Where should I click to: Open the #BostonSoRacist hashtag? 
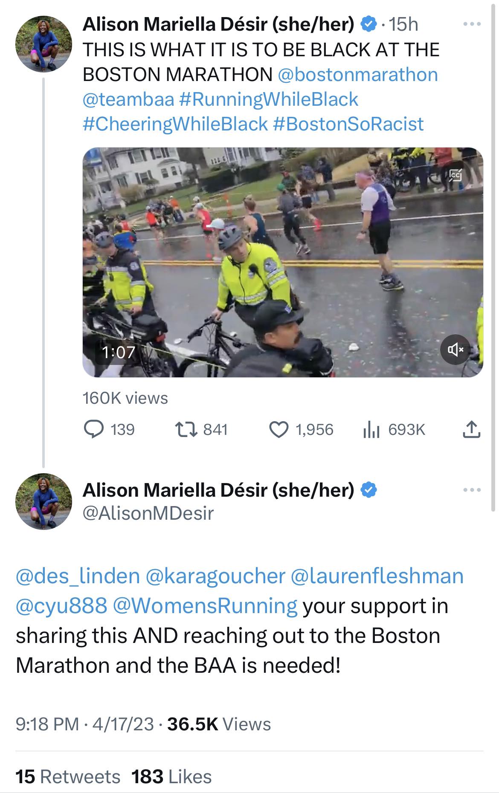point(348,124)
